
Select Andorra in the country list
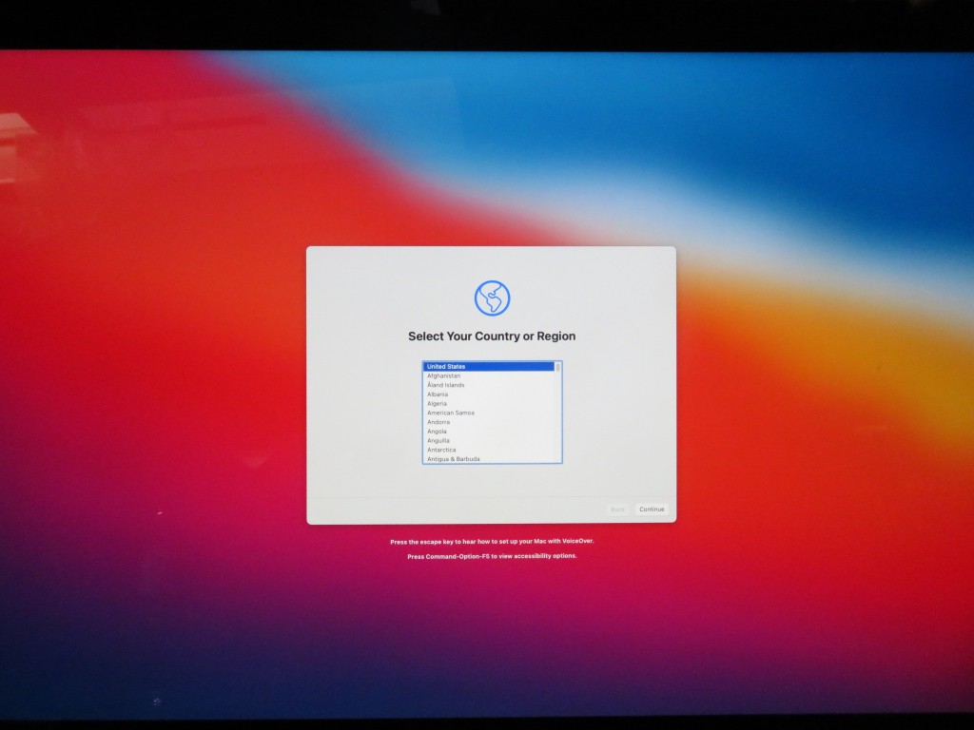click(x=489, y=422)
